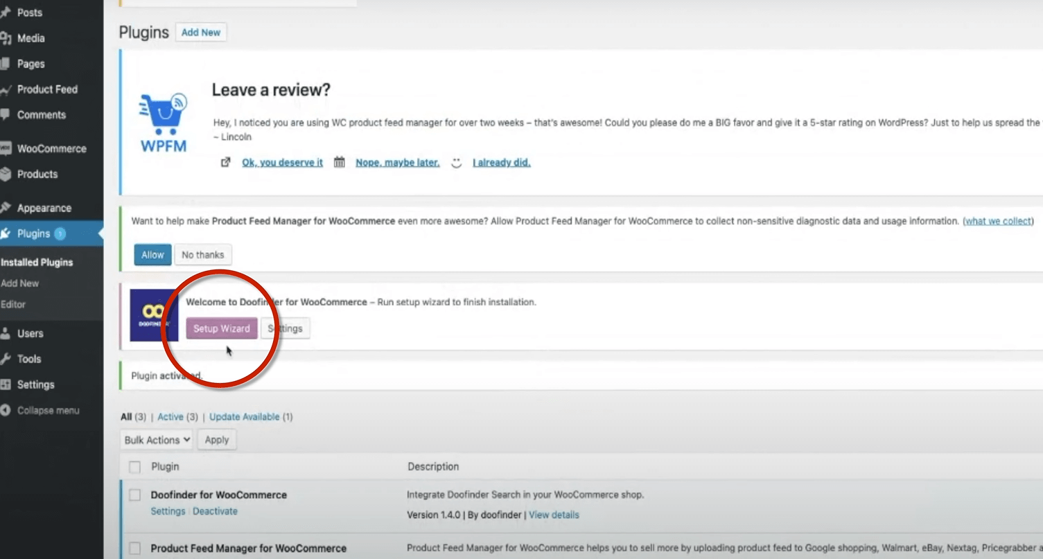This screenshot has height=559, width=1043.
Task: Open Editor submenu item in sidebar
Action: 13,304
